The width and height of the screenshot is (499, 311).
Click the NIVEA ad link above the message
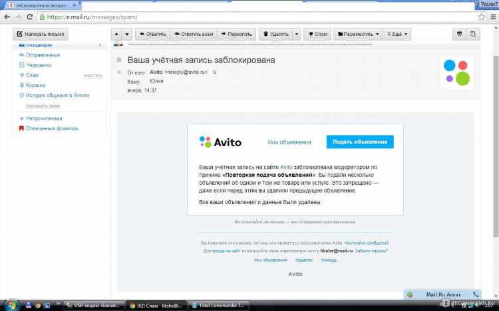(249, 43)
